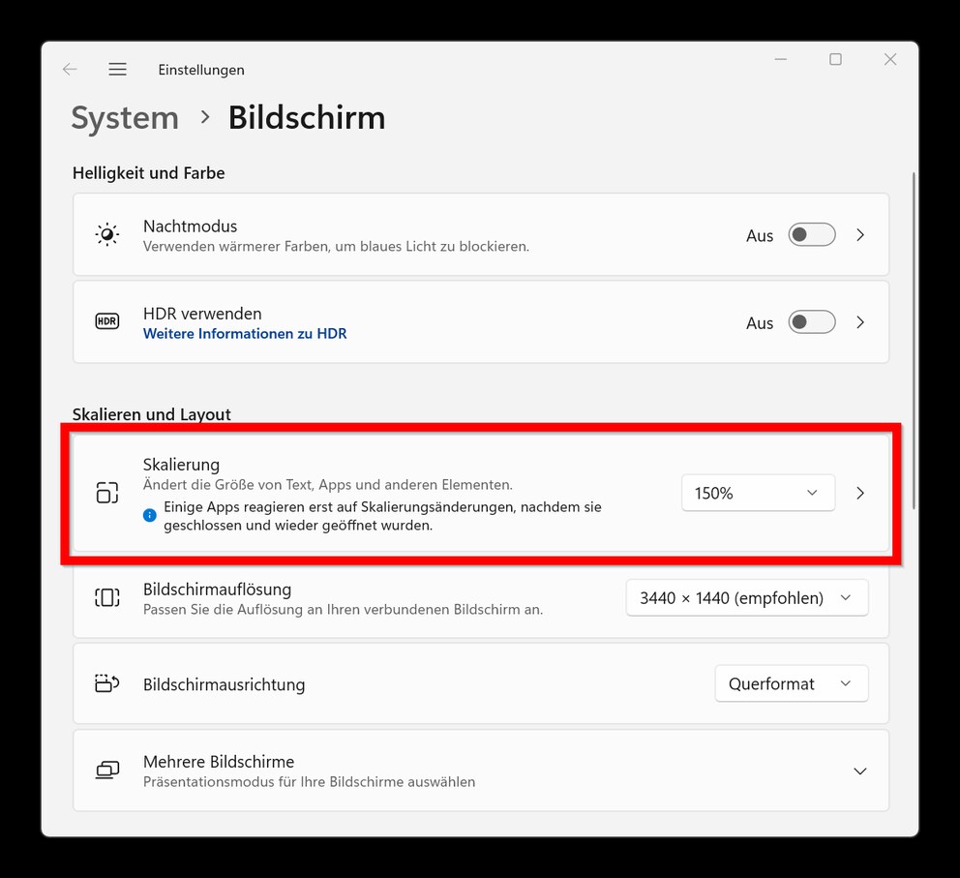
Task: Open HDR settings via chevron arrow
Action: [x=860, y=322]
